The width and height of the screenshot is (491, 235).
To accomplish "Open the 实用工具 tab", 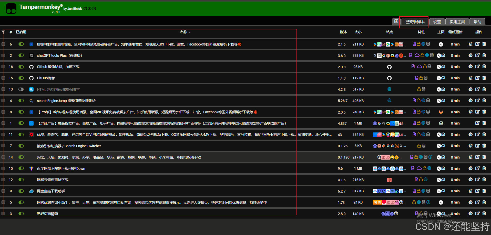I will (x=457, y=22).
